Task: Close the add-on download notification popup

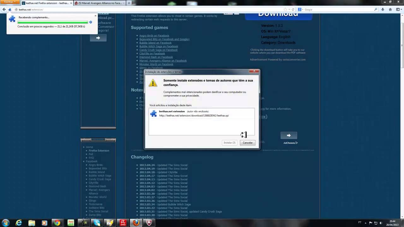Action: coord(95,15)
